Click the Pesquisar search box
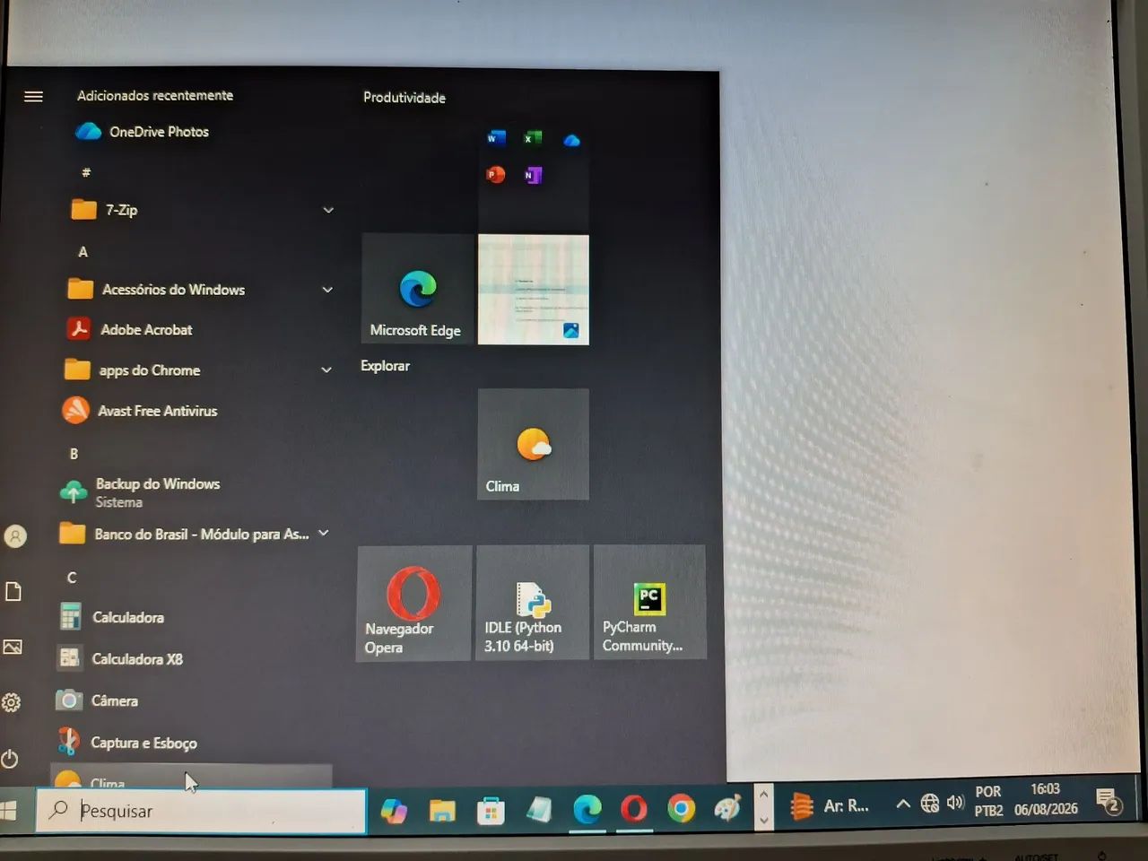 click(x=202, y=811)
